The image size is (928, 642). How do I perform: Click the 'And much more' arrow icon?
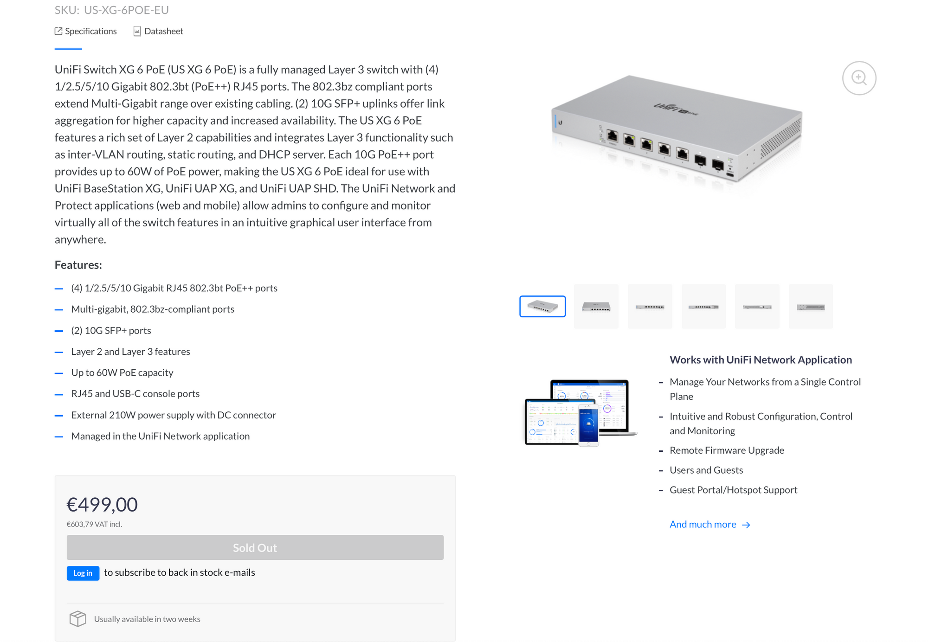(x=746, y=524)
